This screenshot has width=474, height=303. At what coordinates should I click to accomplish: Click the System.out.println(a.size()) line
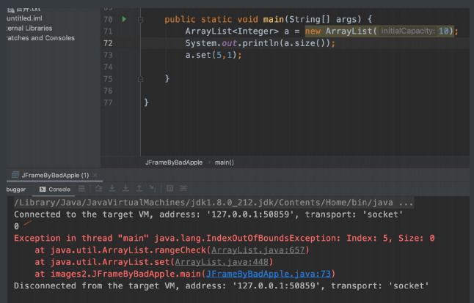[260, 43]
